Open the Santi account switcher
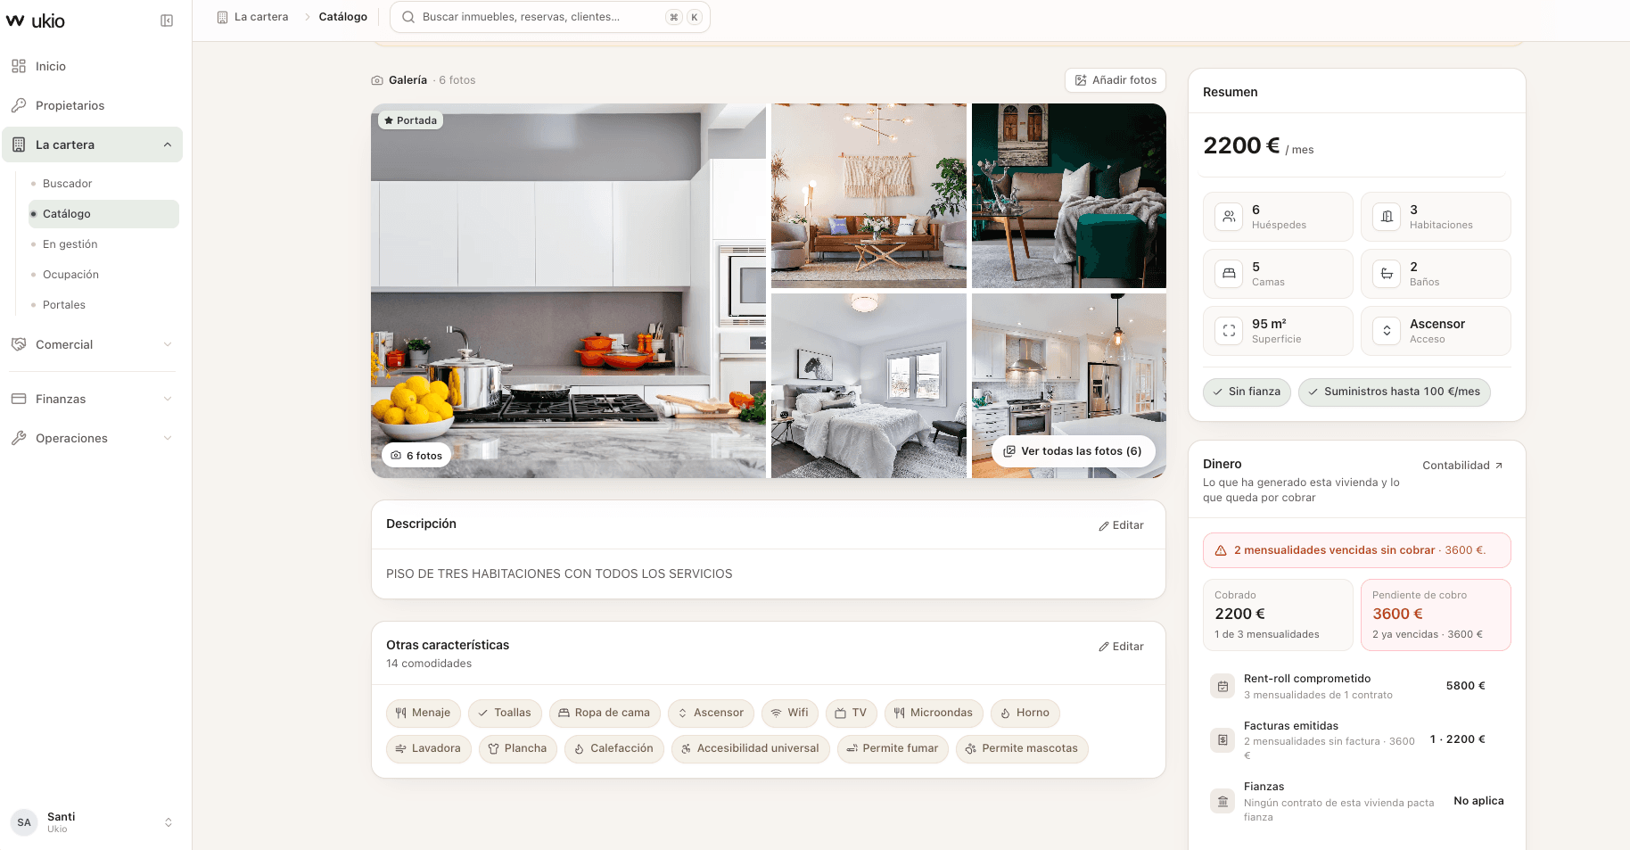The image size is (1630, 850). 92,822
